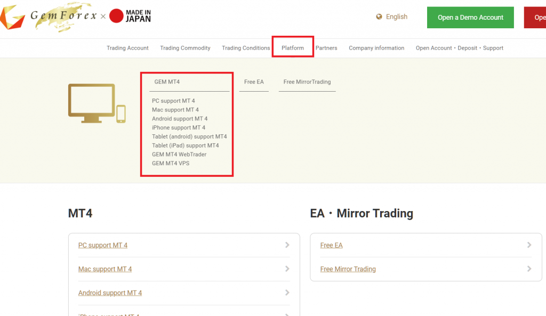Click the Made in Japan badge

click(130, 16)
